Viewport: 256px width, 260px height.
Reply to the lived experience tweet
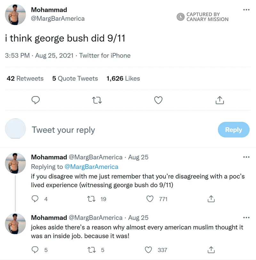click(x=35, y=199)
